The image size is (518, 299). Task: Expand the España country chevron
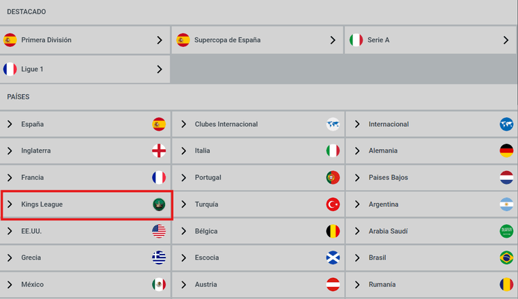tap(10, 124)
